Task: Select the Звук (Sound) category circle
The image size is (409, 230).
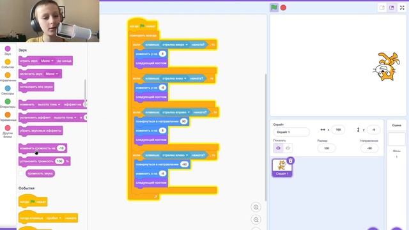Action: pos(8,49)
